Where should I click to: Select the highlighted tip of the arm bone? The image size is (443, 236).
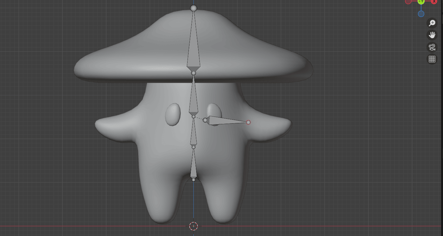click(248, 122)
